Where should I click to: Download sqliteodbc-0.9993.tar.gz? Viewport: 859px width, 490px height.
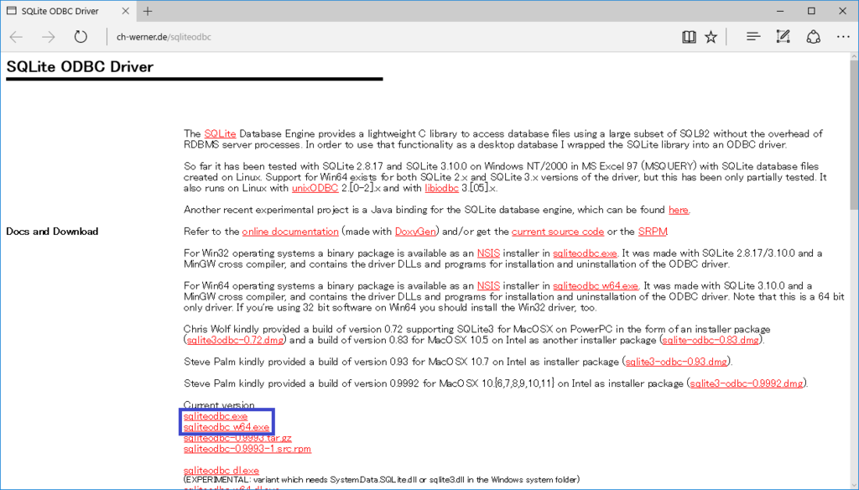pos(237,438)
